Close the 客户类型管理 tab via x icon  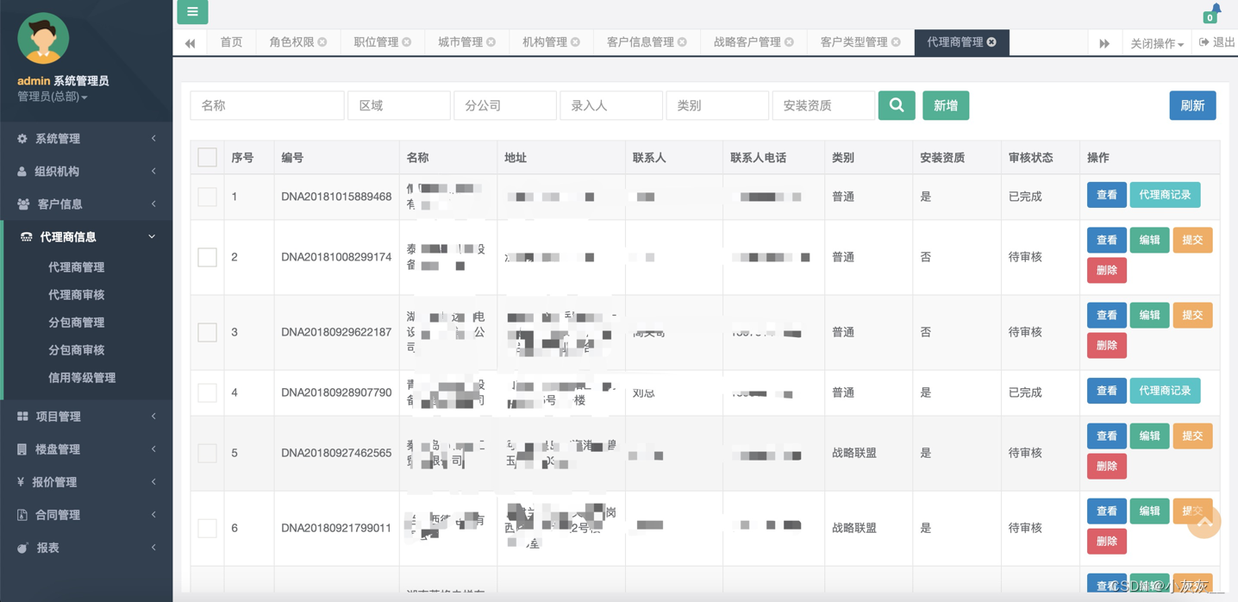pos(897,41)
